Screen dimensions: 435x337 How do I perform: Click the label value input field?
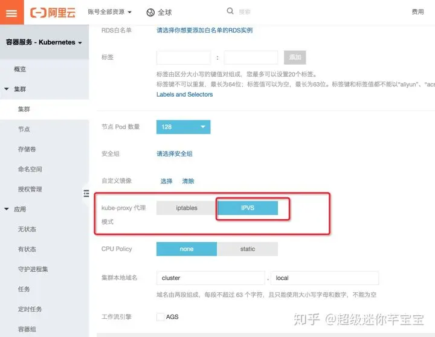pyautogui.click(x=251, y=57)
